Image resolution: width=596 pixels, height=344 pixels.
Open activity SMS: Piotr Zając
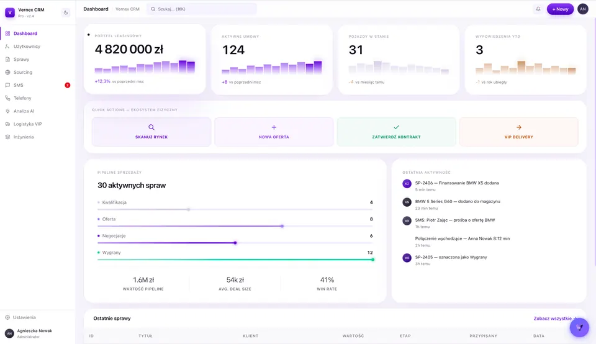(489, 223)
